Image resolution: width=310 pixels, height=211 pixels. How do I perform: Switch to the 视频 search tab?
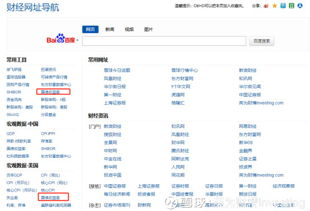click(x=129, y=30)
